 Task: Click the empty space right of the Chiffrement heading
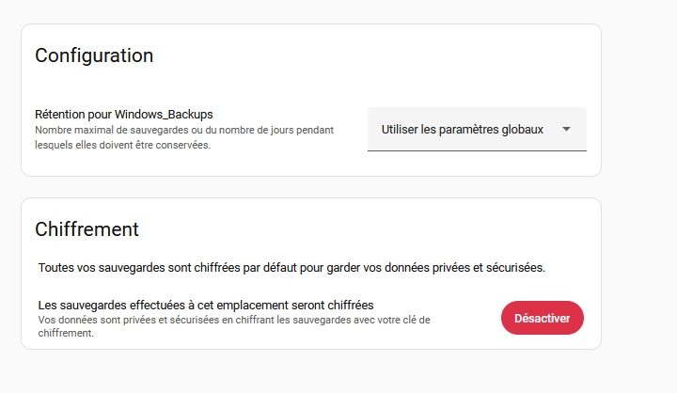pyautogui.click(x=376, y=229)
